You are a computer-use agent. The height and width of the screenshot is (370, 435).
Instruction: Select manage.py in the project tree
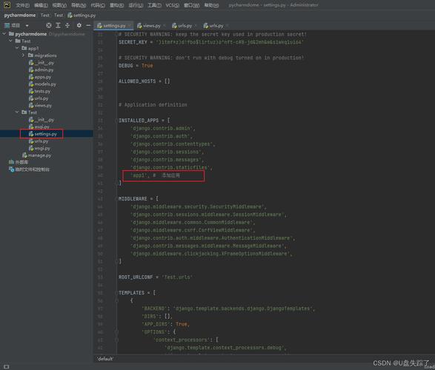[37, 155]
